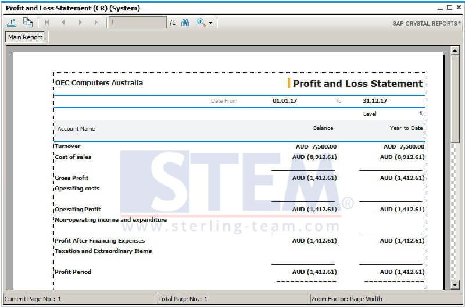This screenshot has width=465, height=307.
Task: Select the Main Report tab
Action: (x=25, y=37)
